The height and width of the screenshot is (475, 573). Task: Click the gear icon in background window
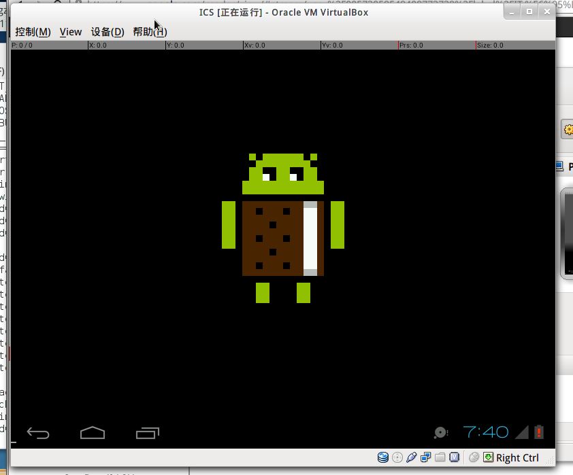pos(568,130)
